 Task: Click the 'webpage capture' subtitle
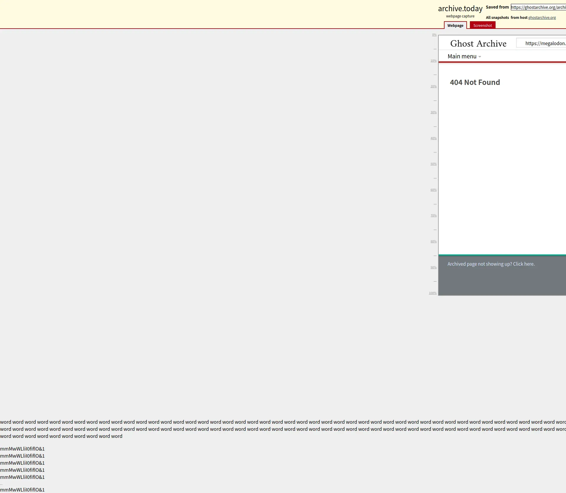click(460, 16)
